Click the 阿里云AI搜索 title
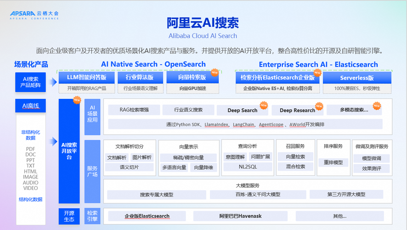 pyautogui.click(x=203, y=23)
